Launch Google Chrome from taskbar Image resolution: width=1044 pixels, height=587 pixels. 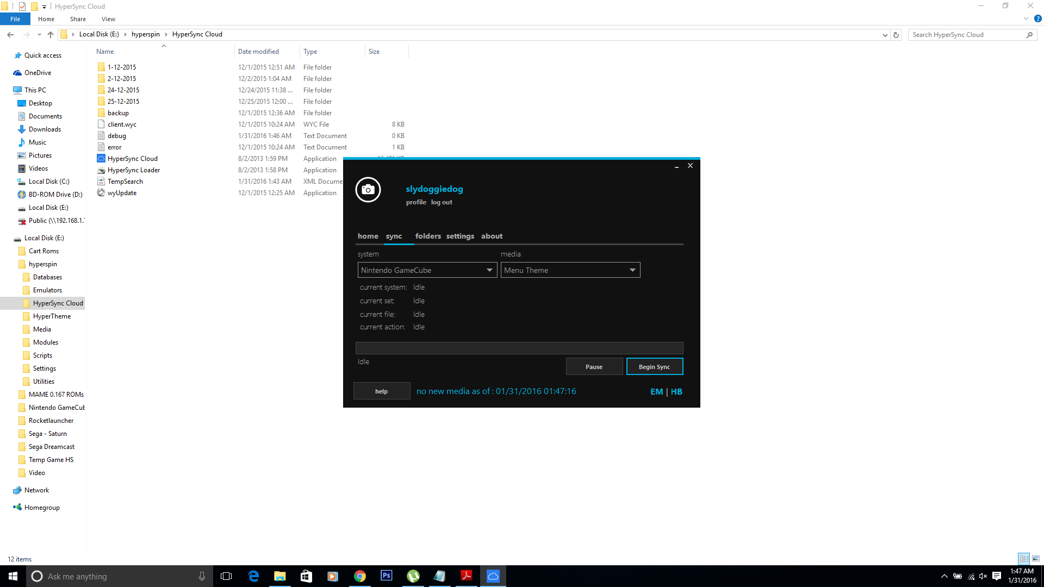point(359,576)
